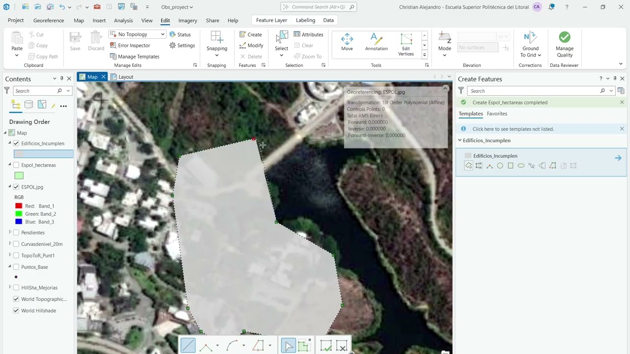Turn on the Pendientes layer
630x354 pixels.
click(16, 233)
